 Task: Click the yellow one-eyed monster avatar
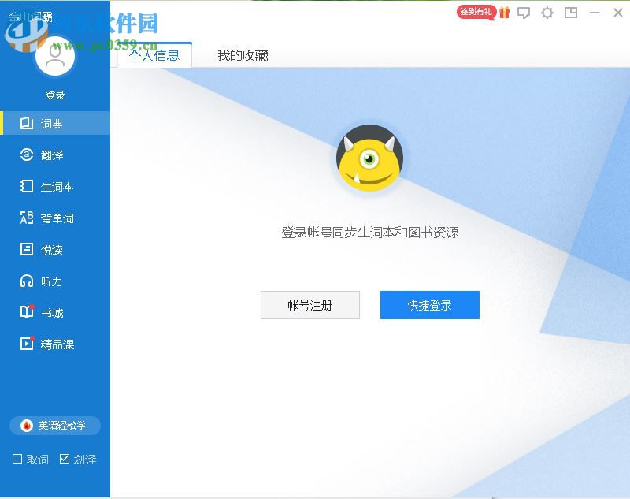369,158
